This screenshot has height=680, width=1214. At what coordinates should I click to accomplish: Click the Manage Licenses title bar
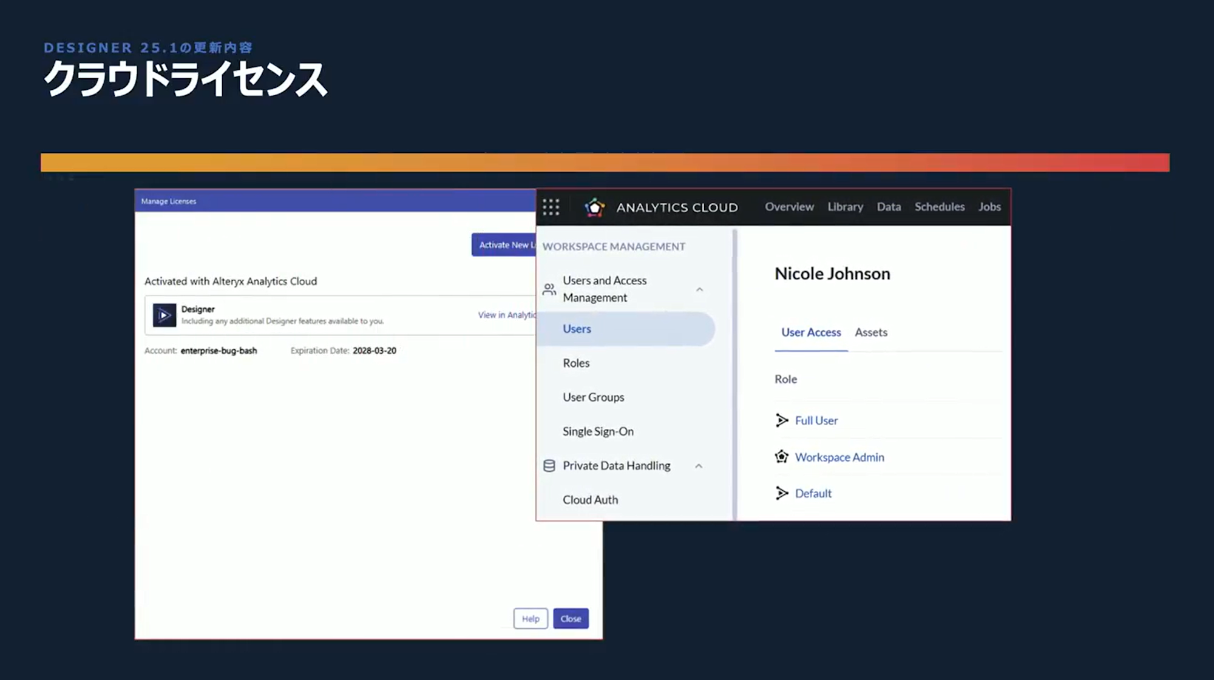pyautogui.click(x=335, y=201)
